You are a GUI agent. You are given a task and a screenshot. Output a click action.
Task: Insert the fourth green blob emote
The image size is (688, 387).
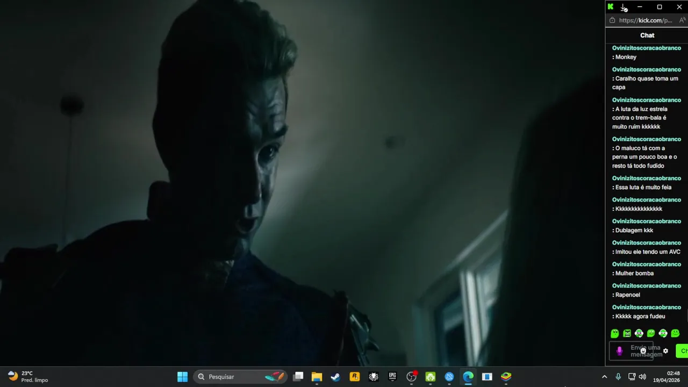coord(651,333)
